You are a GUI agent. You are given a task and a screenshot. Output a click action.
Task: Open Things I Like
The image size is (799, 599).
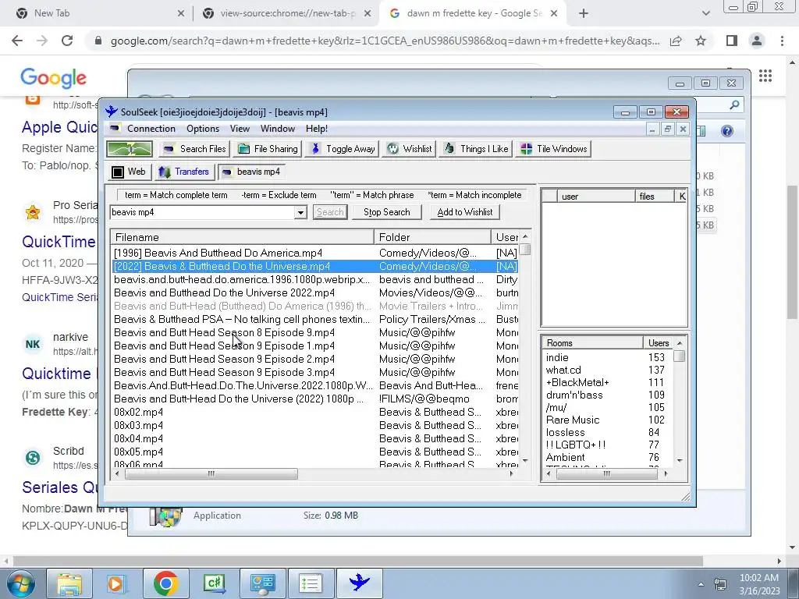[476, 149]
